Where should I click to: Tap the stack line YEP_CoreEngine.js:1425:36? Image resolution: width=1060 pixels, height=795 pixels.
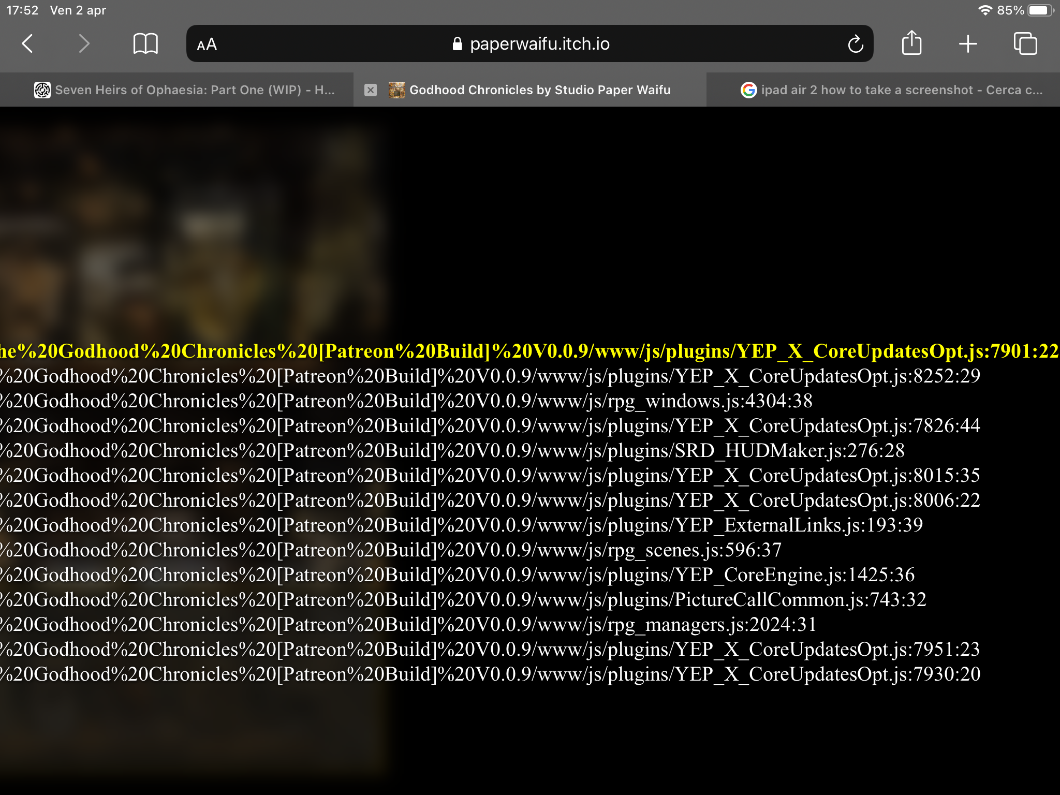coord(457,575)
